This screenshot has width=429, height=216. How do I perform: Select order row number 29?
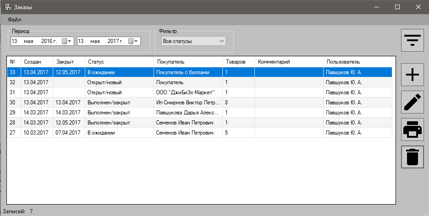[199, 113]
